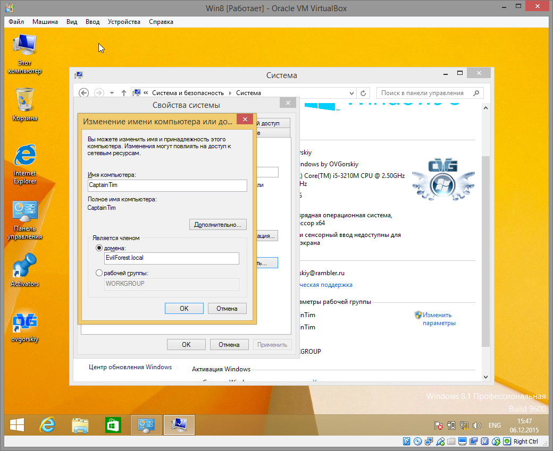This screenshot has width=553, height=451.
Task: Open the network warning tray icon
Action: 464,426
